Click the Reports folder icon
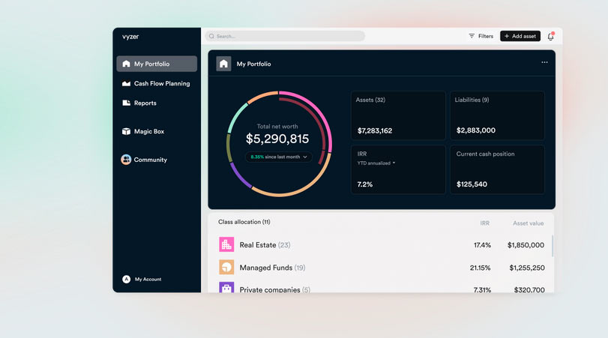The width and height of the screenshot is (608, 338). [126, 103]
